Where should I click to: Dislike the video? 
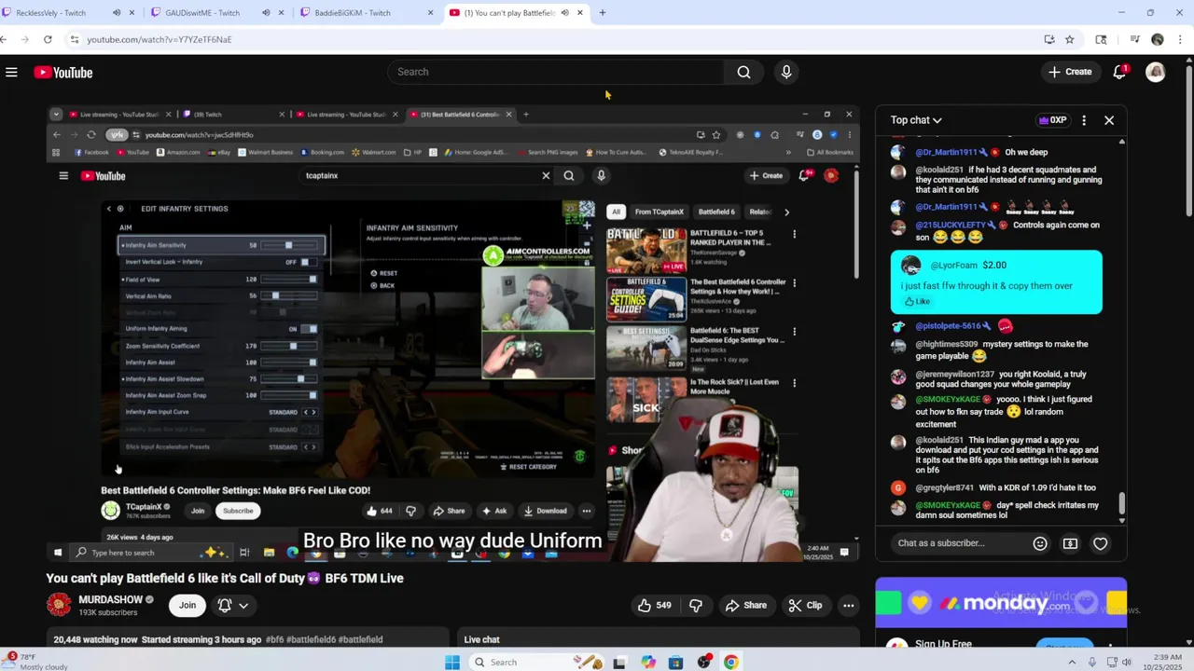696,606
